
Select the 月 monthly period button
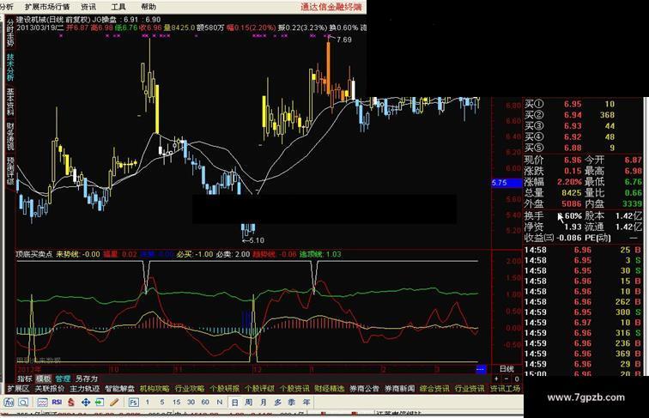(264, 403)
